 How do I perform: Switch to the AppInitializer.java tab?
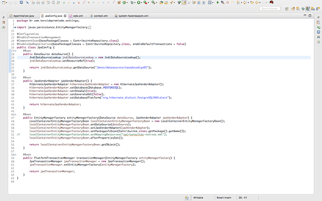point(24,16)
